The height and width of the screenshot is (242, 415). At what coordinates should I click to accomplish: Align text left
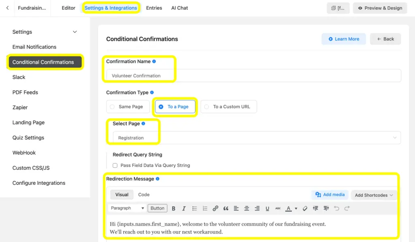click(236, 208)
